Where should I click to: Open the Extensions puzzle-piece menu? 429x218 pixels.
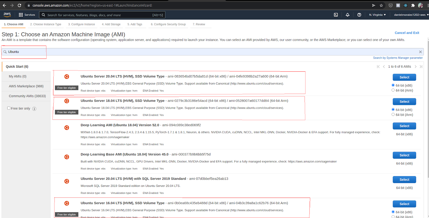point(413,5)
